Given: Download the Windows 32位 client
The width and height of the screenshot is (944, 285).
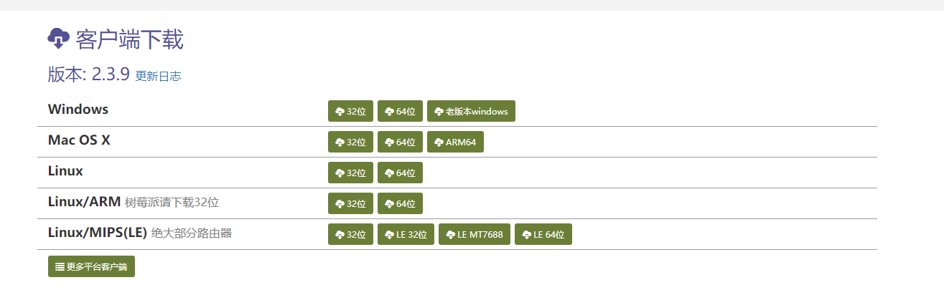Looking at the screenshot, I should [350, 111].
